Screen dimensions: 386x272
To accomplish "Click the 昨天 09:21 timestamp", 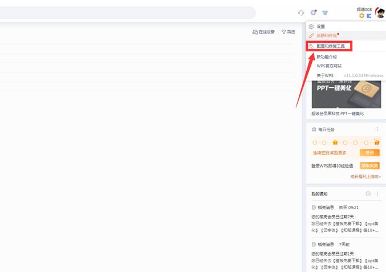I will click(x=349, y=208).
